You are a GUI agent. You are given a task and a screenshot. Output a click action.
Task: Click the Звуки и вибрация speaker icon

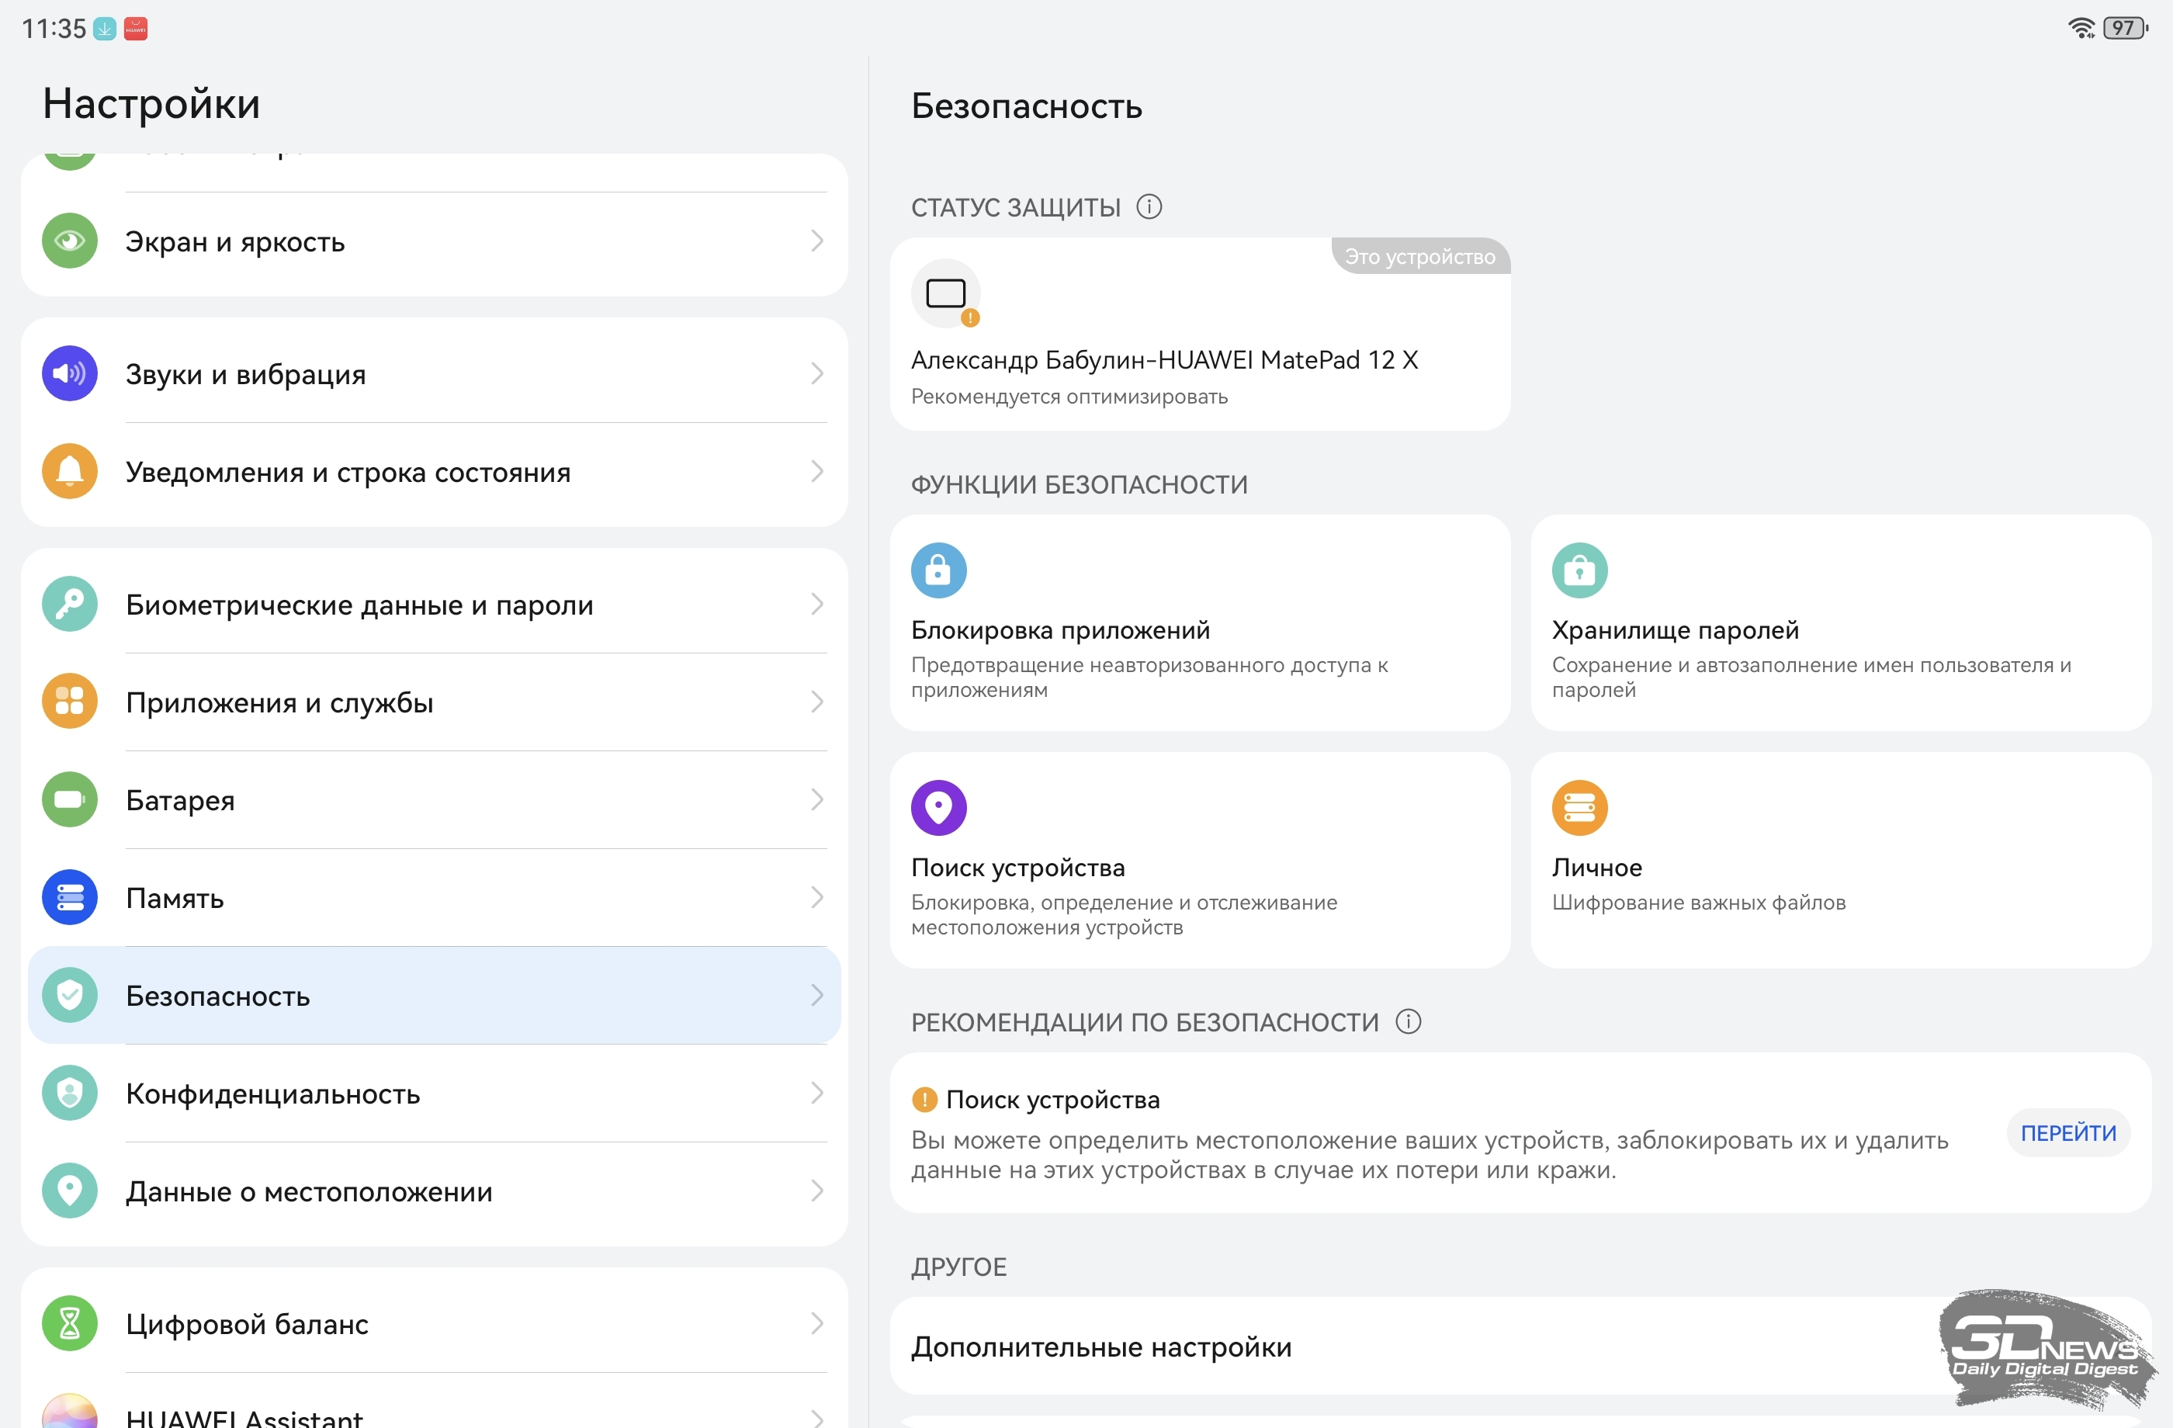pyautogui.click(x=69, y=373)
